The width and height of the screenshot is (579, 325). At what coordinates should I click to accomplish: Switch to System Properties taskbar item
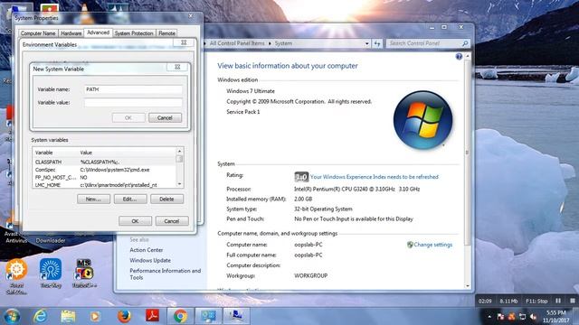click(236, 316)
